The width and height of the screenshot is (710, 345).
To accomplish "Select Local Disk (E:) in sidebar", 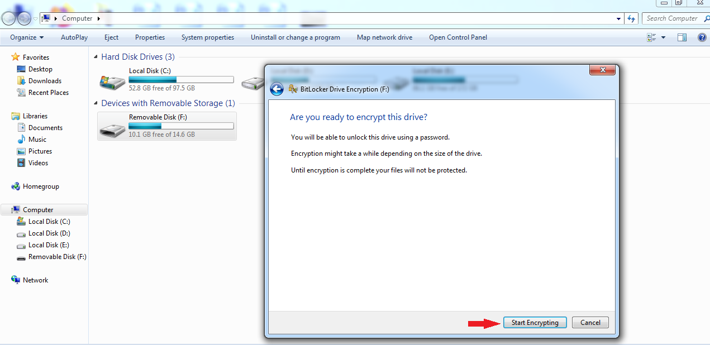I will pos(49,245).
